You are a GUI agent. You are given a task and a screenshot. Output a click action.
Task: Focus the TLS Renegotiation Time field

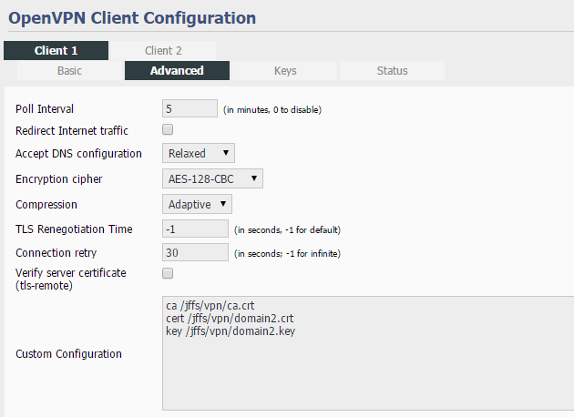coord(195,229)
